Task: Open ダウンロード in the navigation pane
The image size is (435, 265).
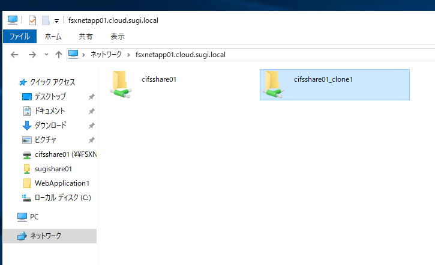Action: tap(50, 125)
